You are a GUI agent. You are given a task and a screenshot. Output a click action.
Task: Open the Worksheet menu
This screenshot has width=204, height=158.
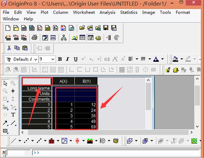coord(84,12)
